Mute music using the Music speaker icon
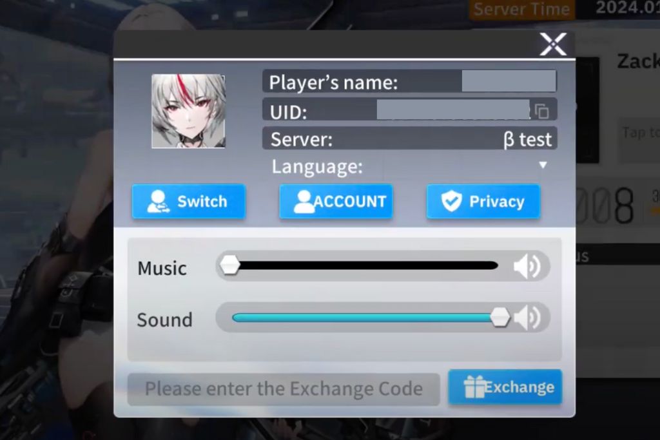The width and height of the screenshot is (660, 440). point(527,266)
